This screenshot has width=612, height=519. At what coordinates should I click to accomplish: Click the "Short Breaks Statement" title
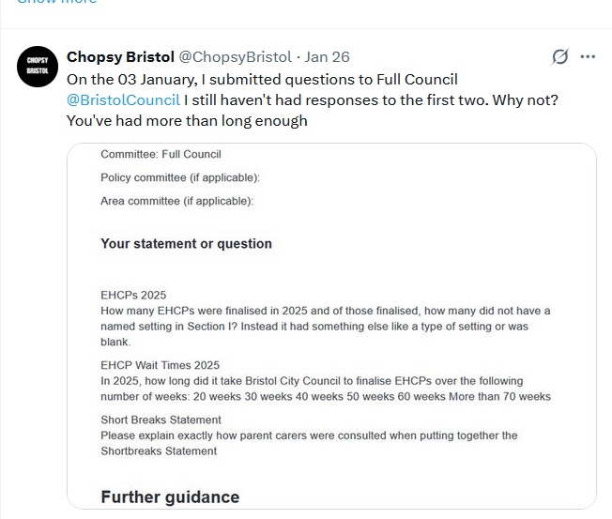[x=161, y=420]
